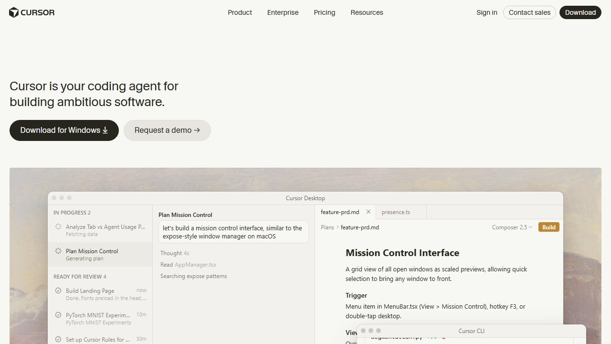611x344 pixels.
Task: Open the Resources menu
Action: [367, 12]
